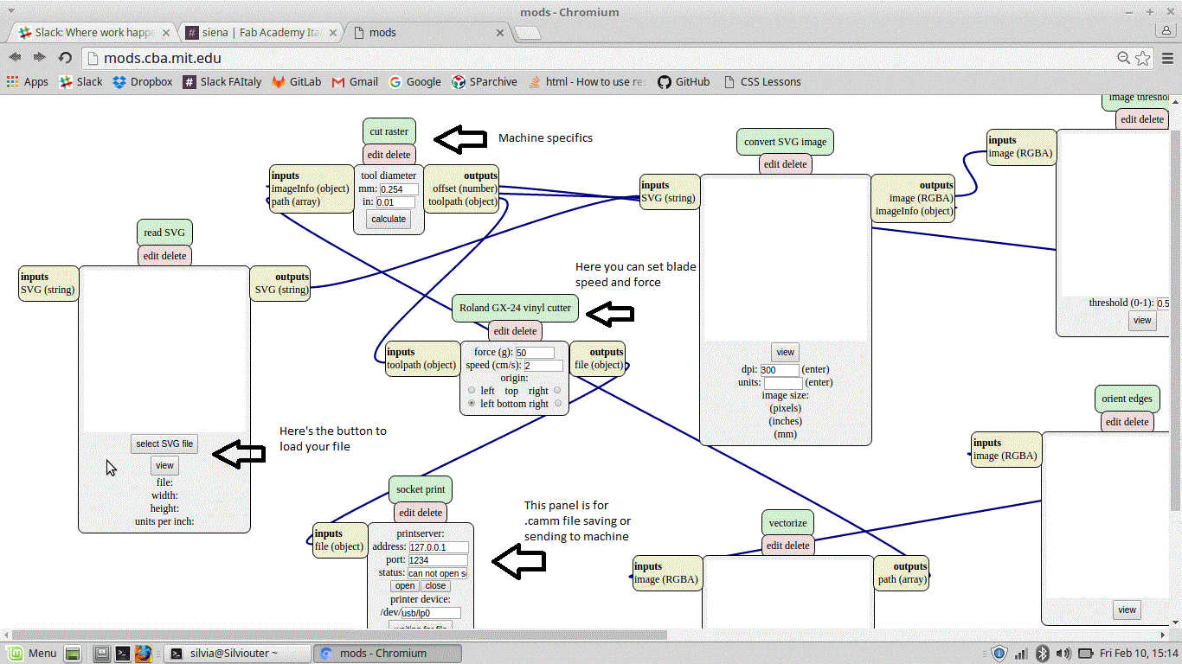Click edit delete under vectorize module
The width and height of the screenshot is (1182, 664).
click(x=787, y=546)
